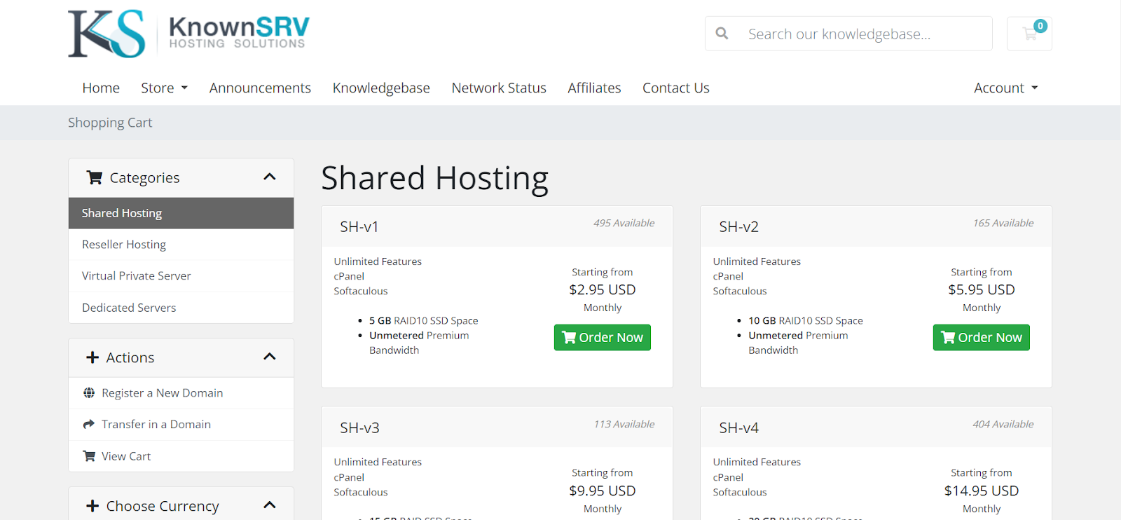The width and height of the screenshot is (1121, 520).
Task: Click the Shopping Cart breadcrumb
Action: pyautogui.click(x=110, y=123)
